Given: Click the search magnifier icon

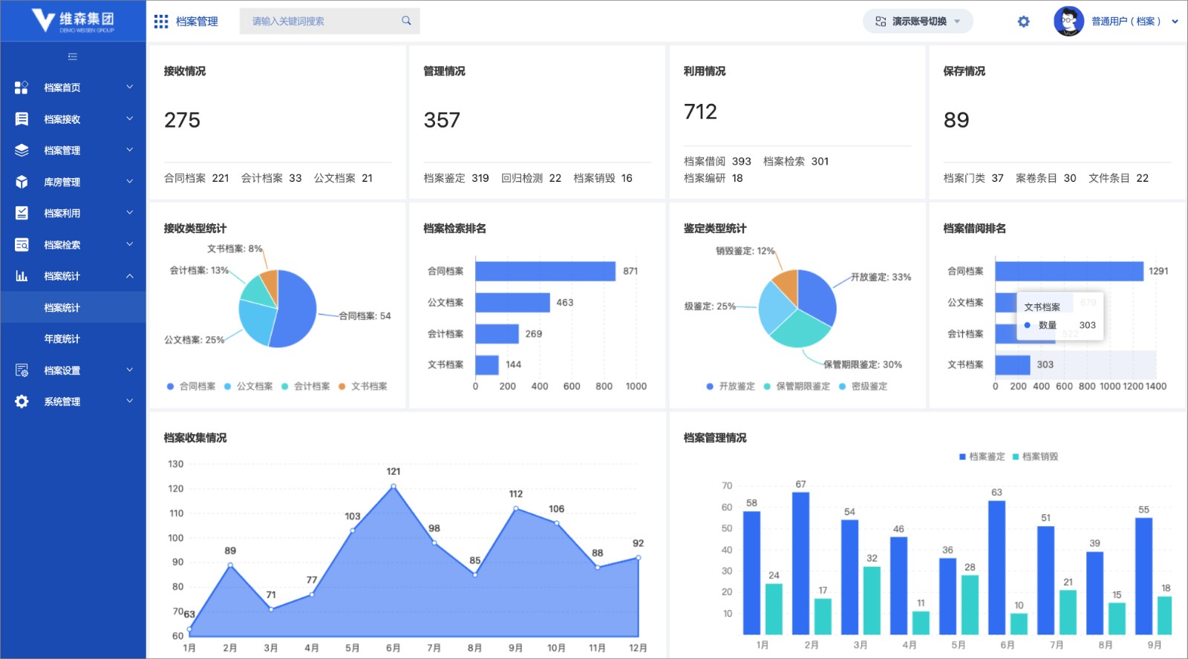Looking at the screenshot, I should [406, 21].
